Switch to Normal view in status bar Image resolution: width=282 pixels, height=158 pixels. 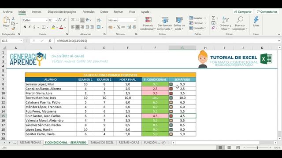220,147
